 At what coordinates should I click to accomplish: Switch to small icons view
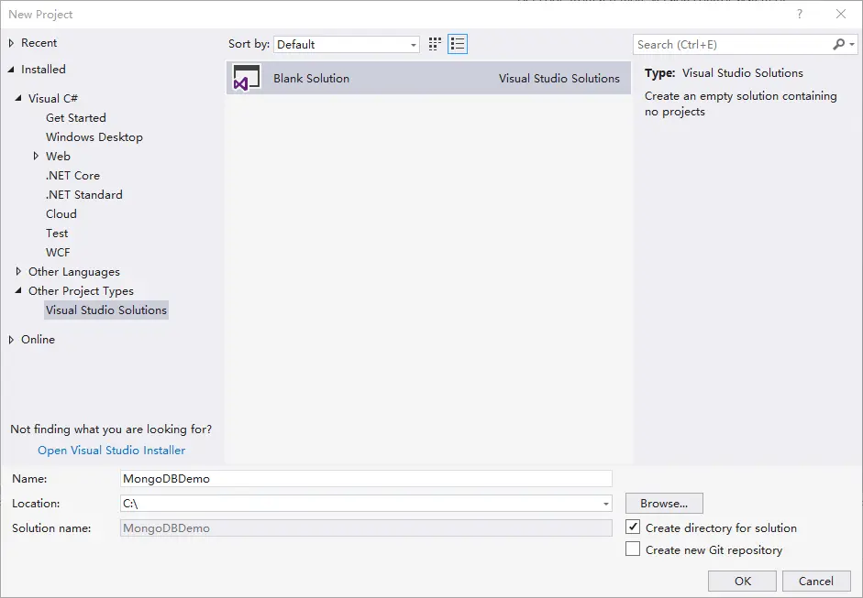click(x=435, y=44)
